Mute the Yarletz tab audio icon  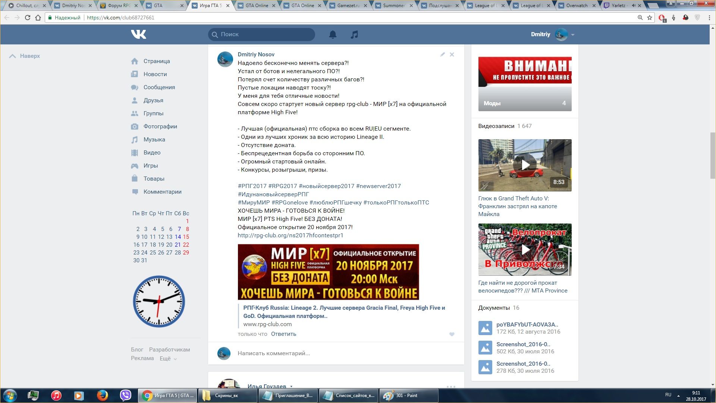tap(634, 6)
